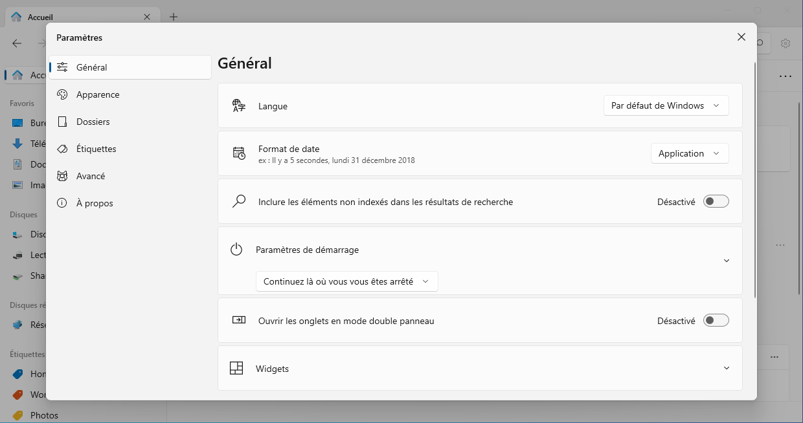Click the Général sliders icon in sidebar
803x423 pixels.
pos(62,67)
